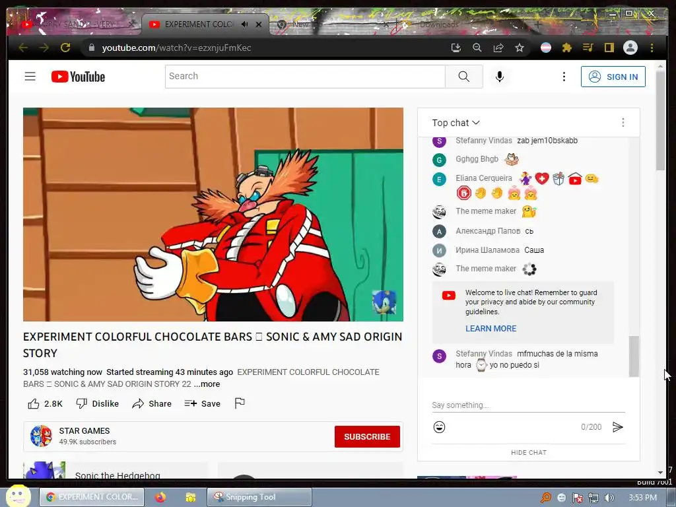Open Top chat dropdown selector

coord(456,123)
